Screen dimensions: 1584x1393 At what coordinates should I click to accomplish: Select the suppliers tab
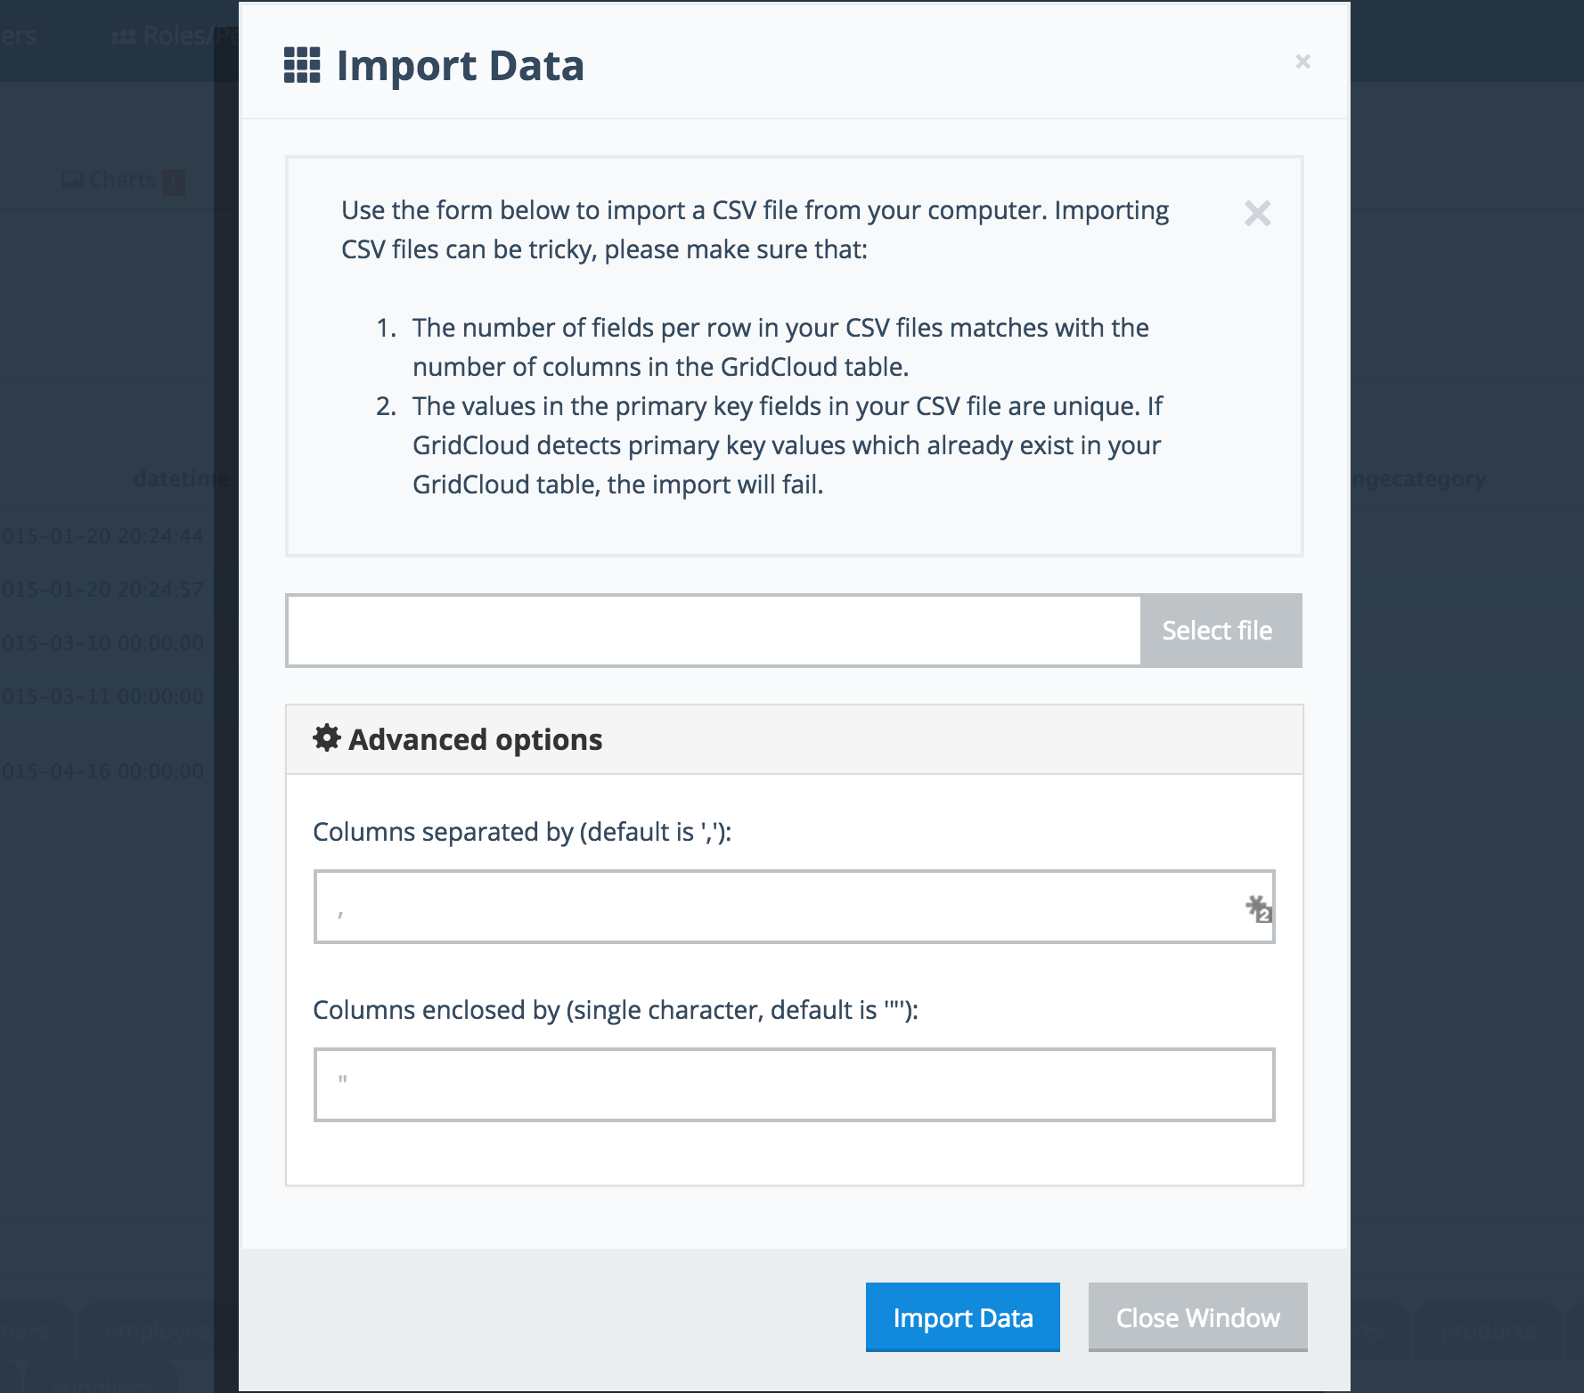click(x=102, y=1386)
